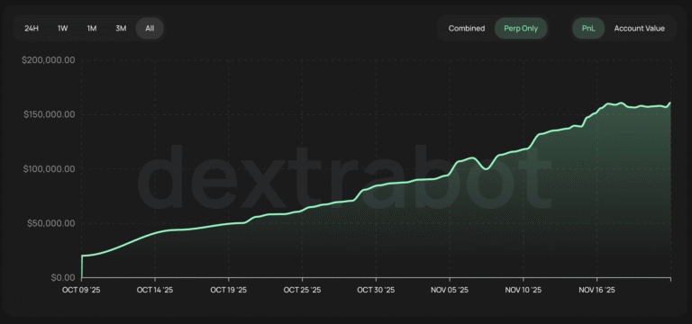The height and width of the screenshot is (324, 692).
Task: Click the OCT 30 '25 date label
Action: tap(376, 290)
